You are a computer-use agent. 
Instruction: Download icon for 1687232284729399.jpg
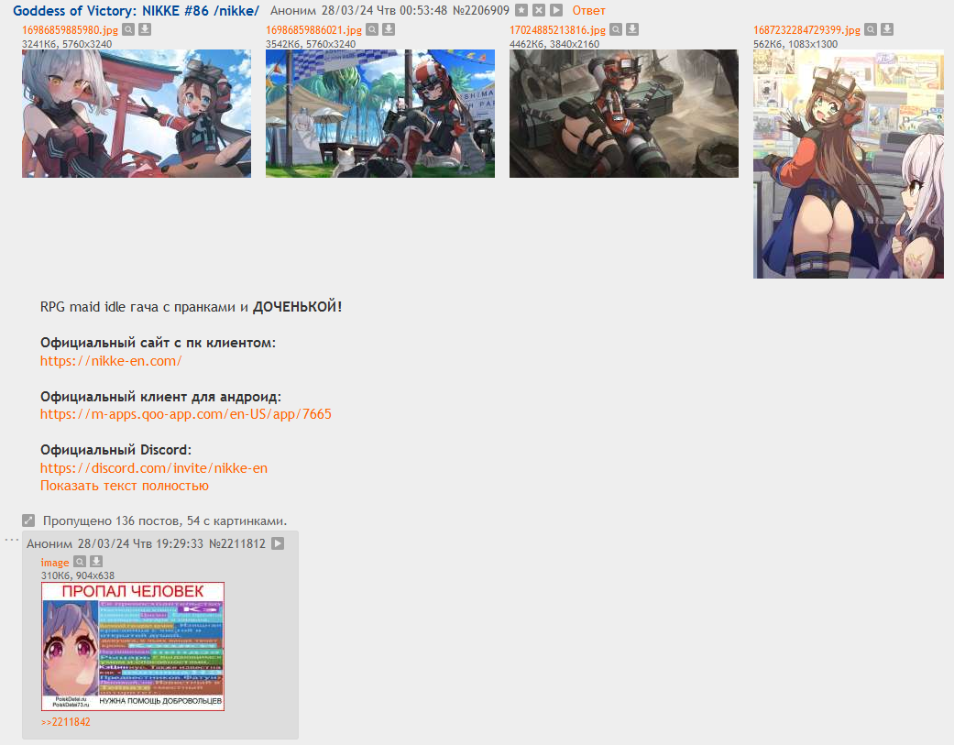coord(888,29)
